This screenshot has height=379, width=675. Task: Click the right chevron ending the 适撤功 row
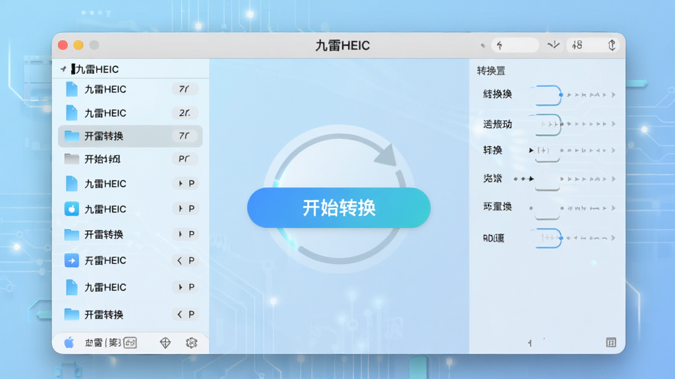click(614, 124)
